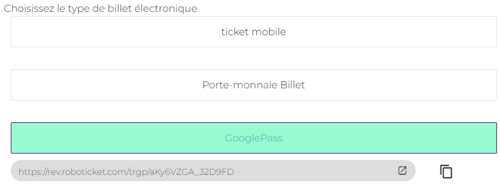Screen dimensions: 500x188
Task: Focus the grey link box with aKy6VZGA_32D9FD
Action: [x=213, y=171]
